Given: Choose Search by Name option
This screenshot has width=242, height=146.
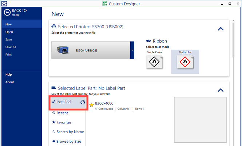Looking at the screenshot, I should pyautogui.click(x=70, y=132).
